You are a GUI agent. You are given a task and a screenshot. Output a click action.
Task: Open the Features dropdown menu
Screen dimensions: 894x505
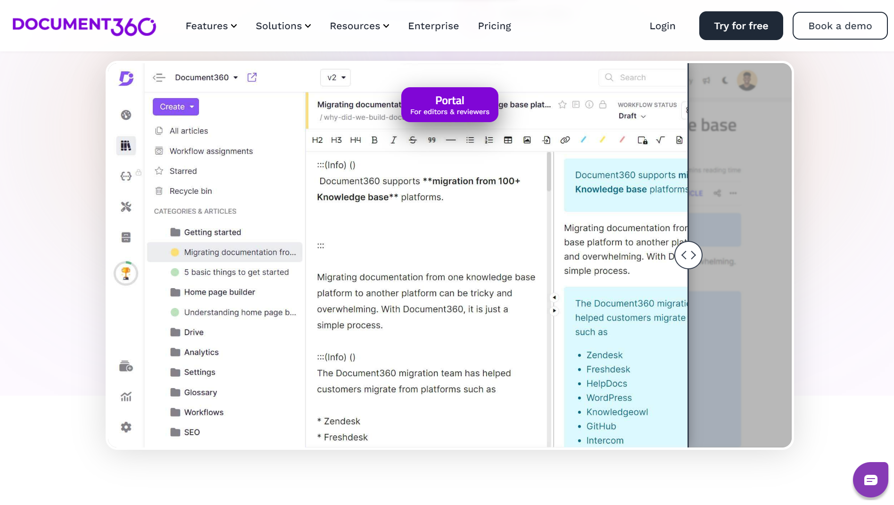pos(211,26)
